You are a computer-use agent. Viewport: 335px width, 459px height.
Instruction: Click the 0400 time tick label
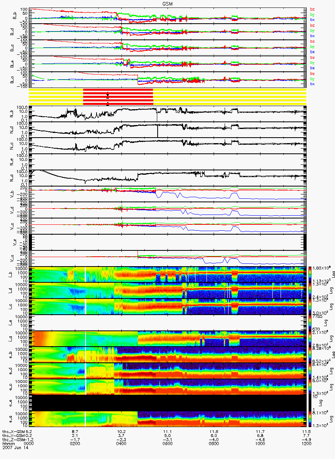pos(121,444)
